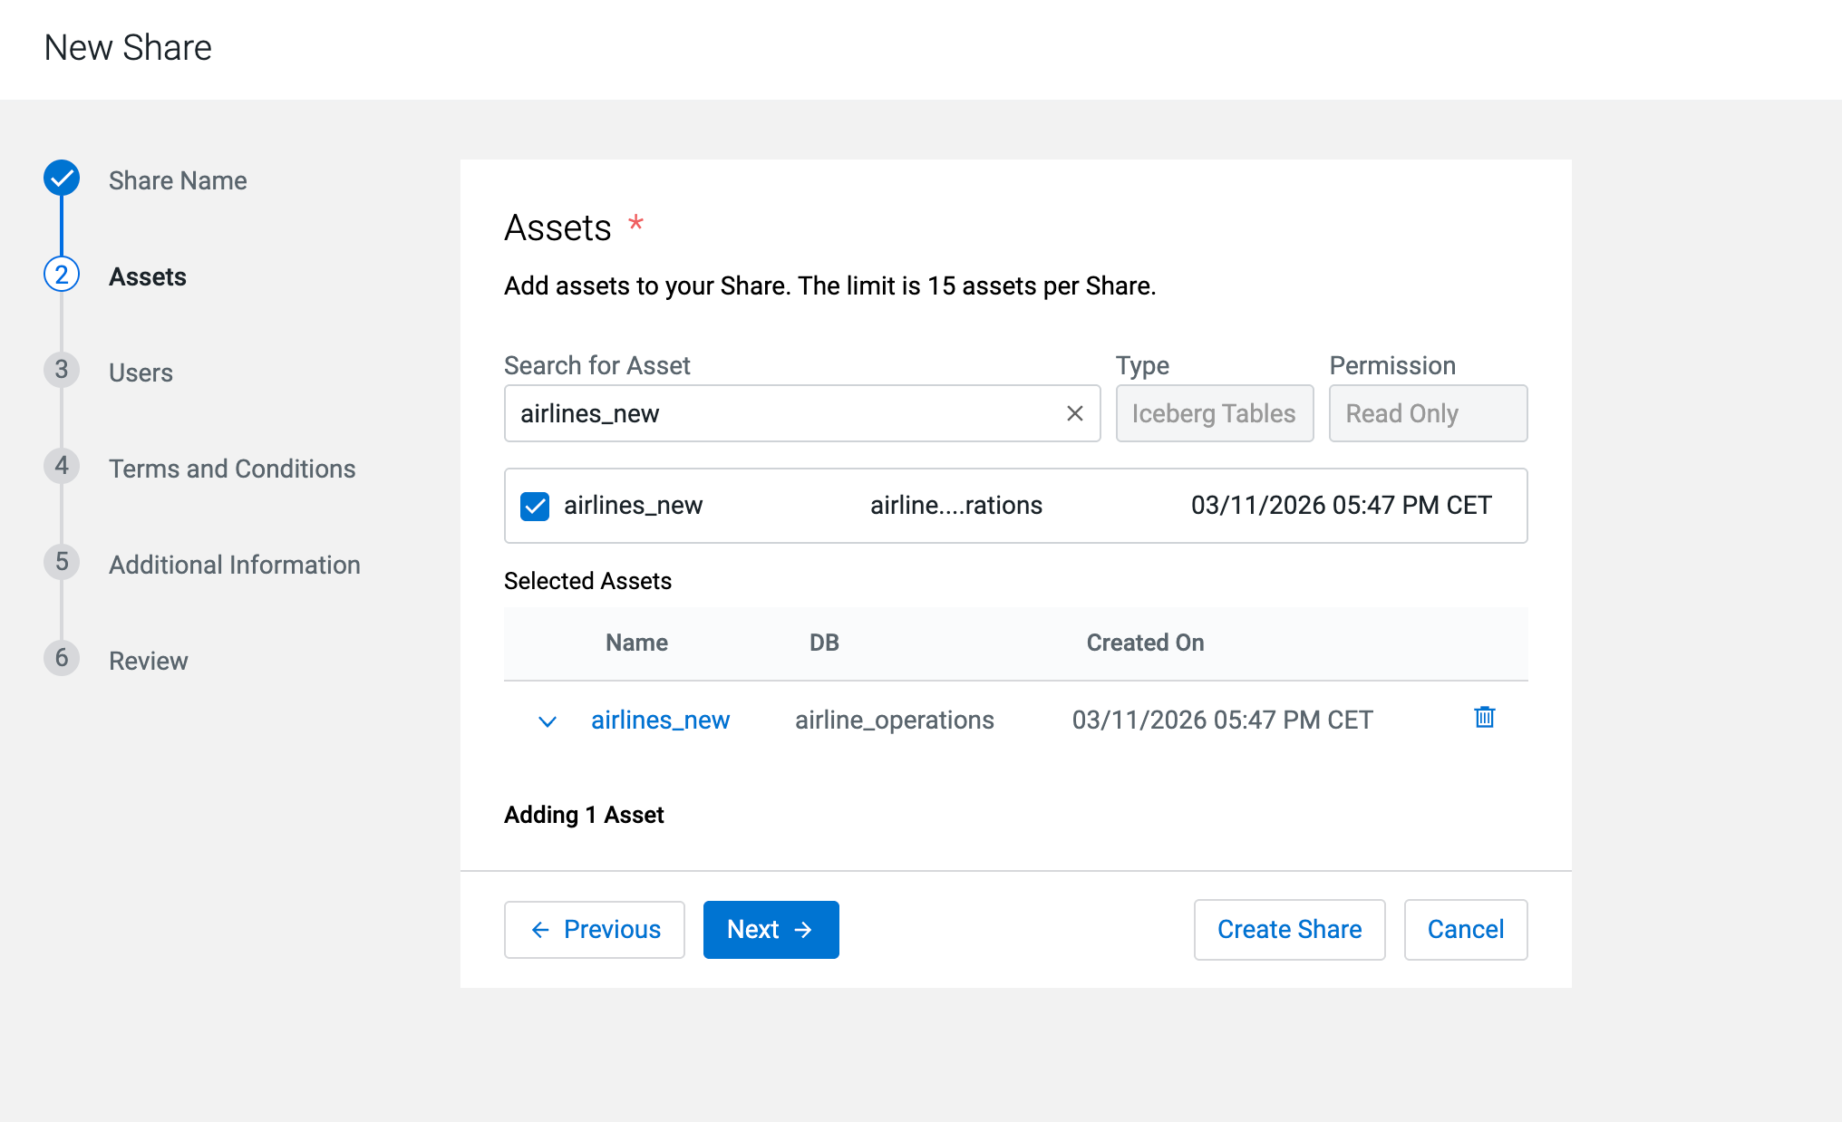This screenshot has height=1122, width=1842.
Task: Go to Terms and Conditions step
Action: pyautogui.click(x=232, y=469)
